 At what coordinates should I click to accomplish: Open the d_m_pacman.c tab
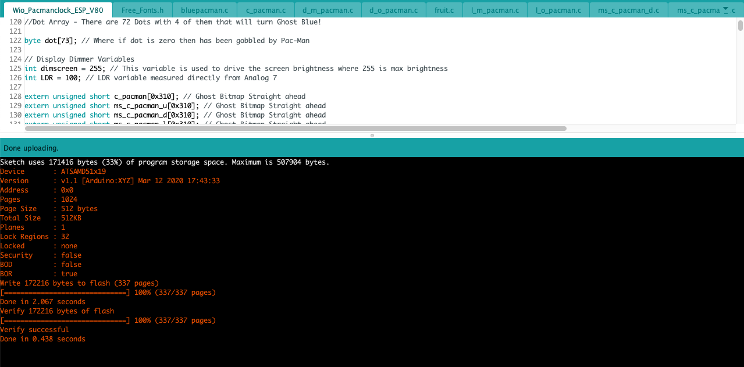click(x=326, y=9)
